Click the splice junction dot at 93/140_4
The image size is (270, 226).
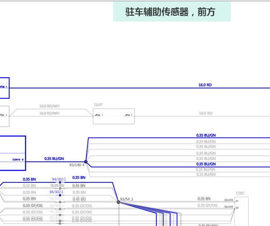pos(86,162)
